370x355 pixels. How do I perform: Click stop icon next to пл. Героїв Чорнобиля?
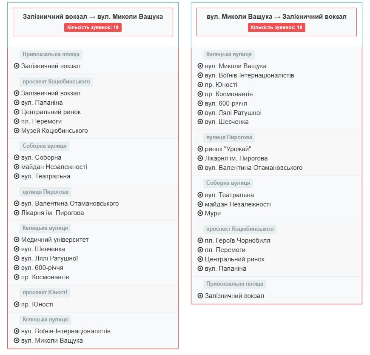[200, 240]
